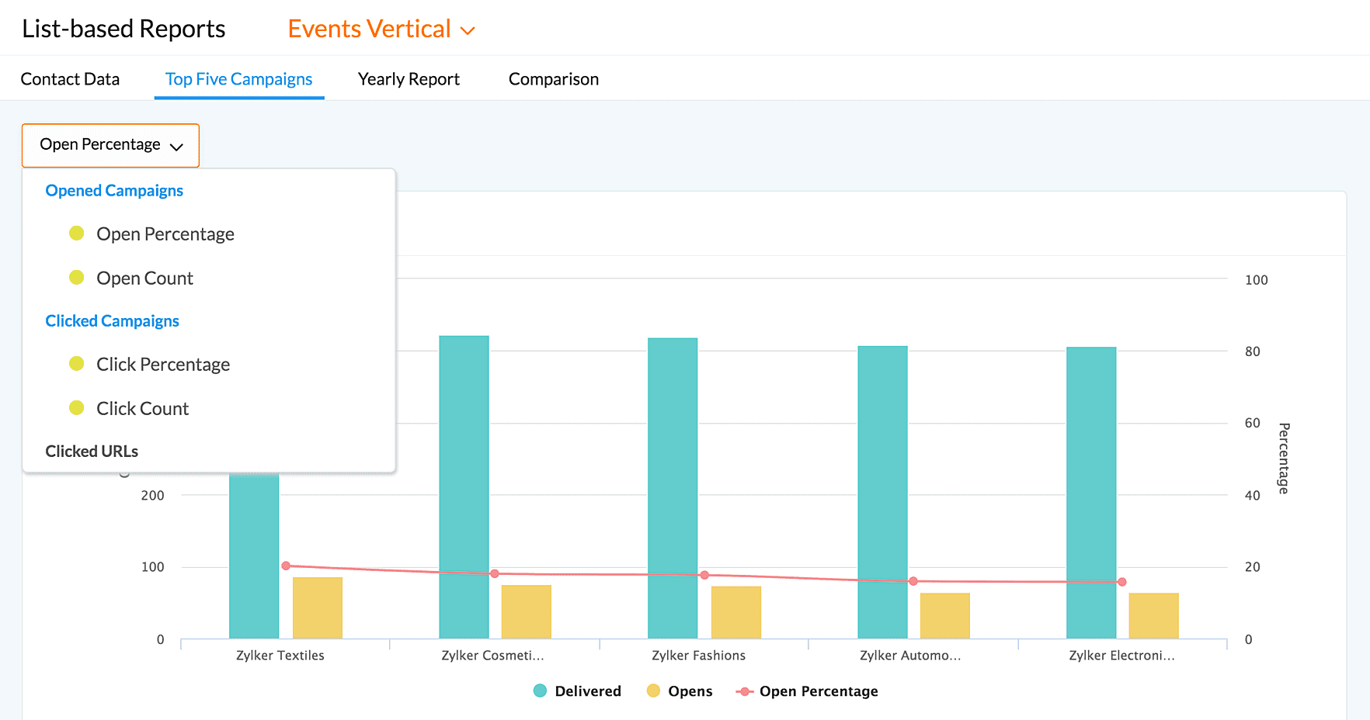
Task: Click yellow dot beside Click Percentage option
Action: (x=76, y=364)
